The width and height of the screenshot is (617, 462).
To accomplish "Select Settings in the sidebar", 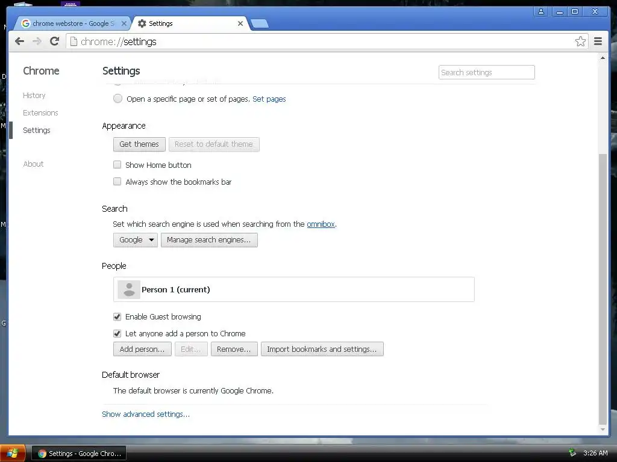I will [x=37, y=130].
